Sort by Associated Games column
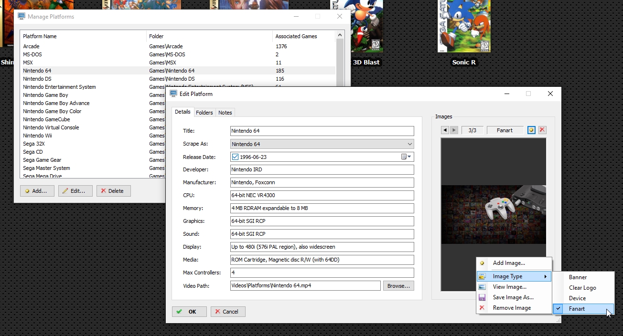 pyautogui.click(x=304, y=36)
